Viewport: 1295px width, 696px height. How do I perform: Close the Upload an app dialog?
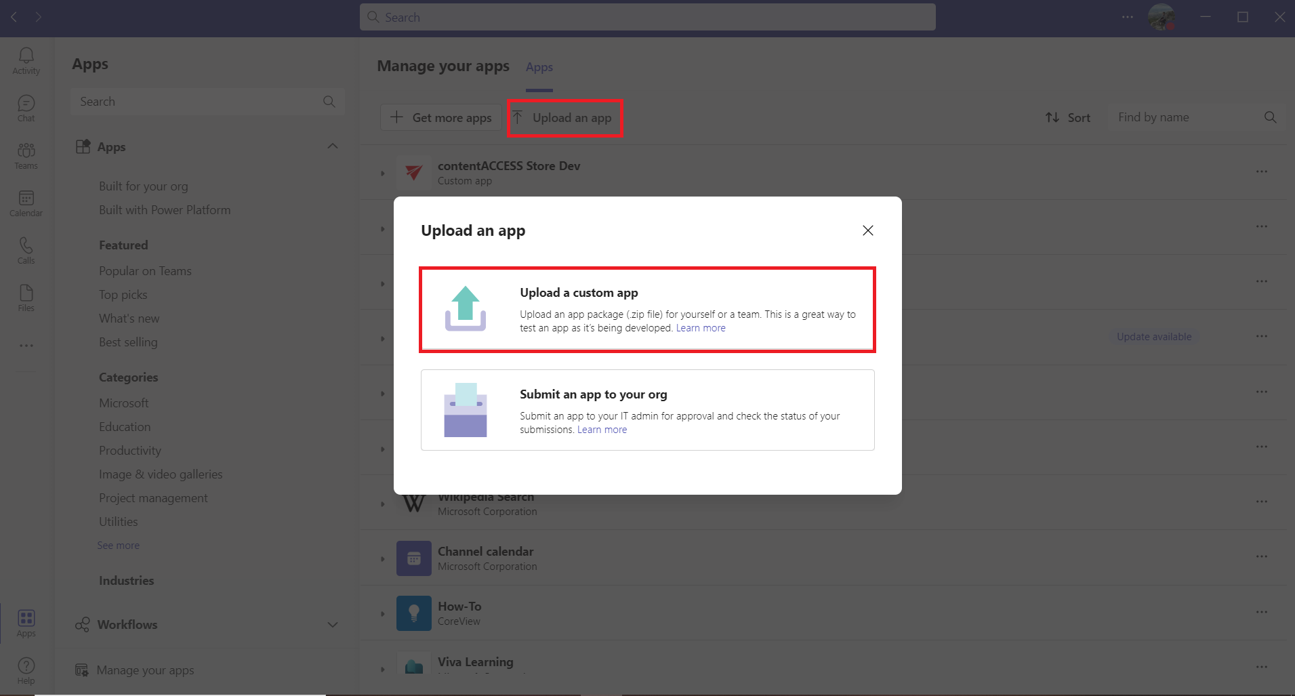[868, 230]
